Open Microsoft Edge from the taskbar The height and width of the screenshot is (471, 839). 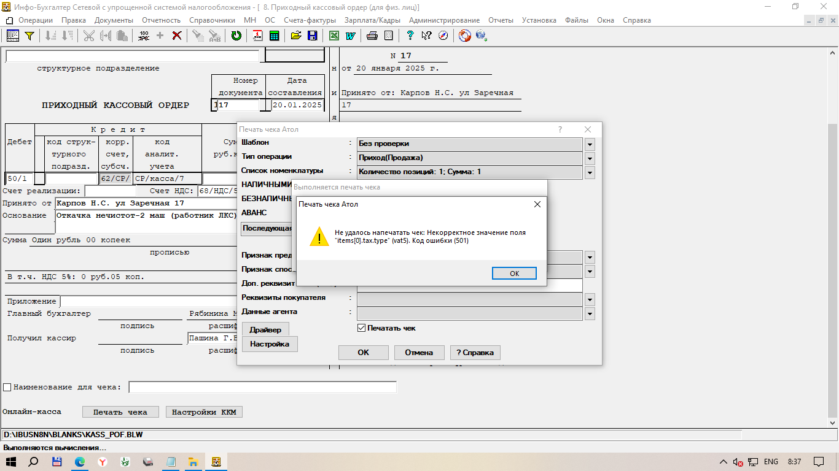click(80, 461)
